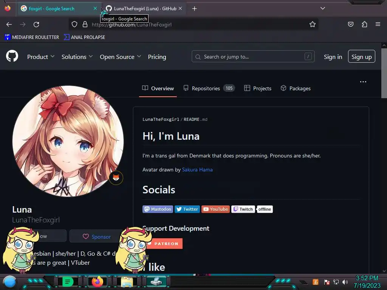Select the LunaTheFoxgirl GitHub tab
The height and width of the screenshot is (290, 387).
click(144, 9)
